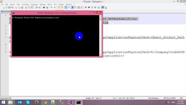Click Save Recorded Macro icon
The width and height of the screenshot is (186, 105).
[x=99, y=8]
